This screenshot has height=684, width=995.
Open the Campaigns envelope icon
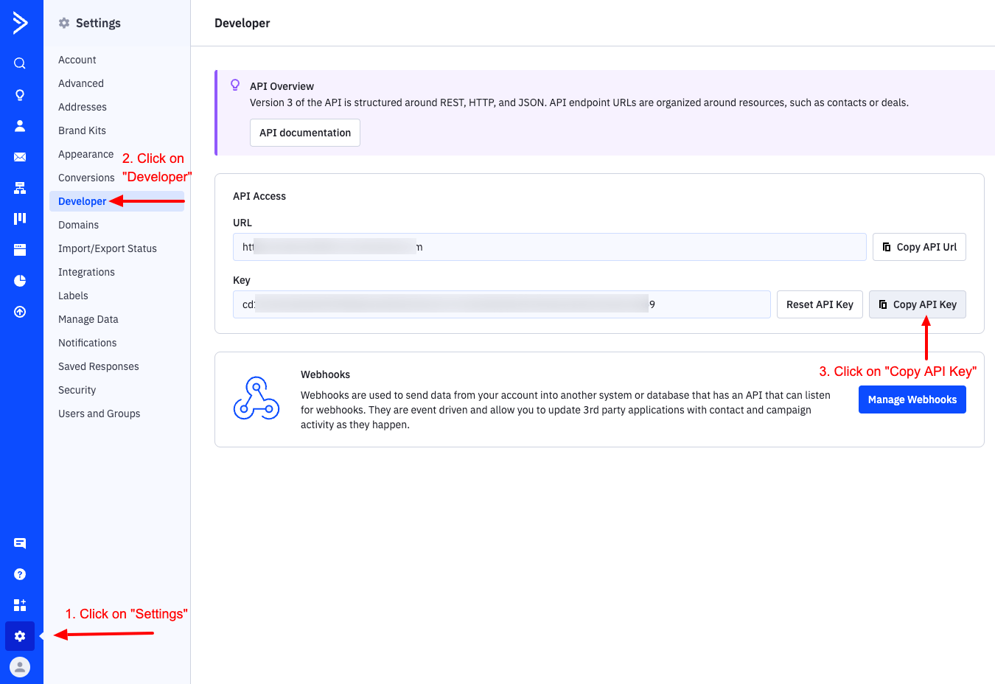coord(20,157)
